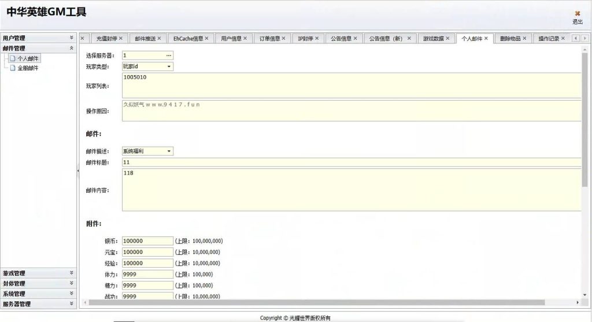Open the 邮件描述 dropdown
This screenshot has height=322, width=592.
pos(169,151)
